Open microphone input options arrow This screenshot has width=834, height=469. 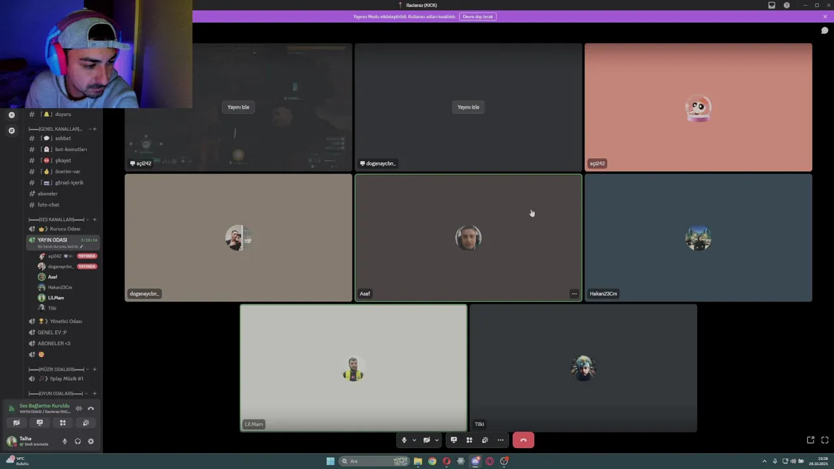pyautogui.click(x=414, y=440)
